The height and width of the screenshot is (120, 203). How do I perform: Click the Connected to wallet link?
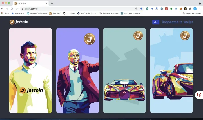pyautogui.click(x=177, y=22)
